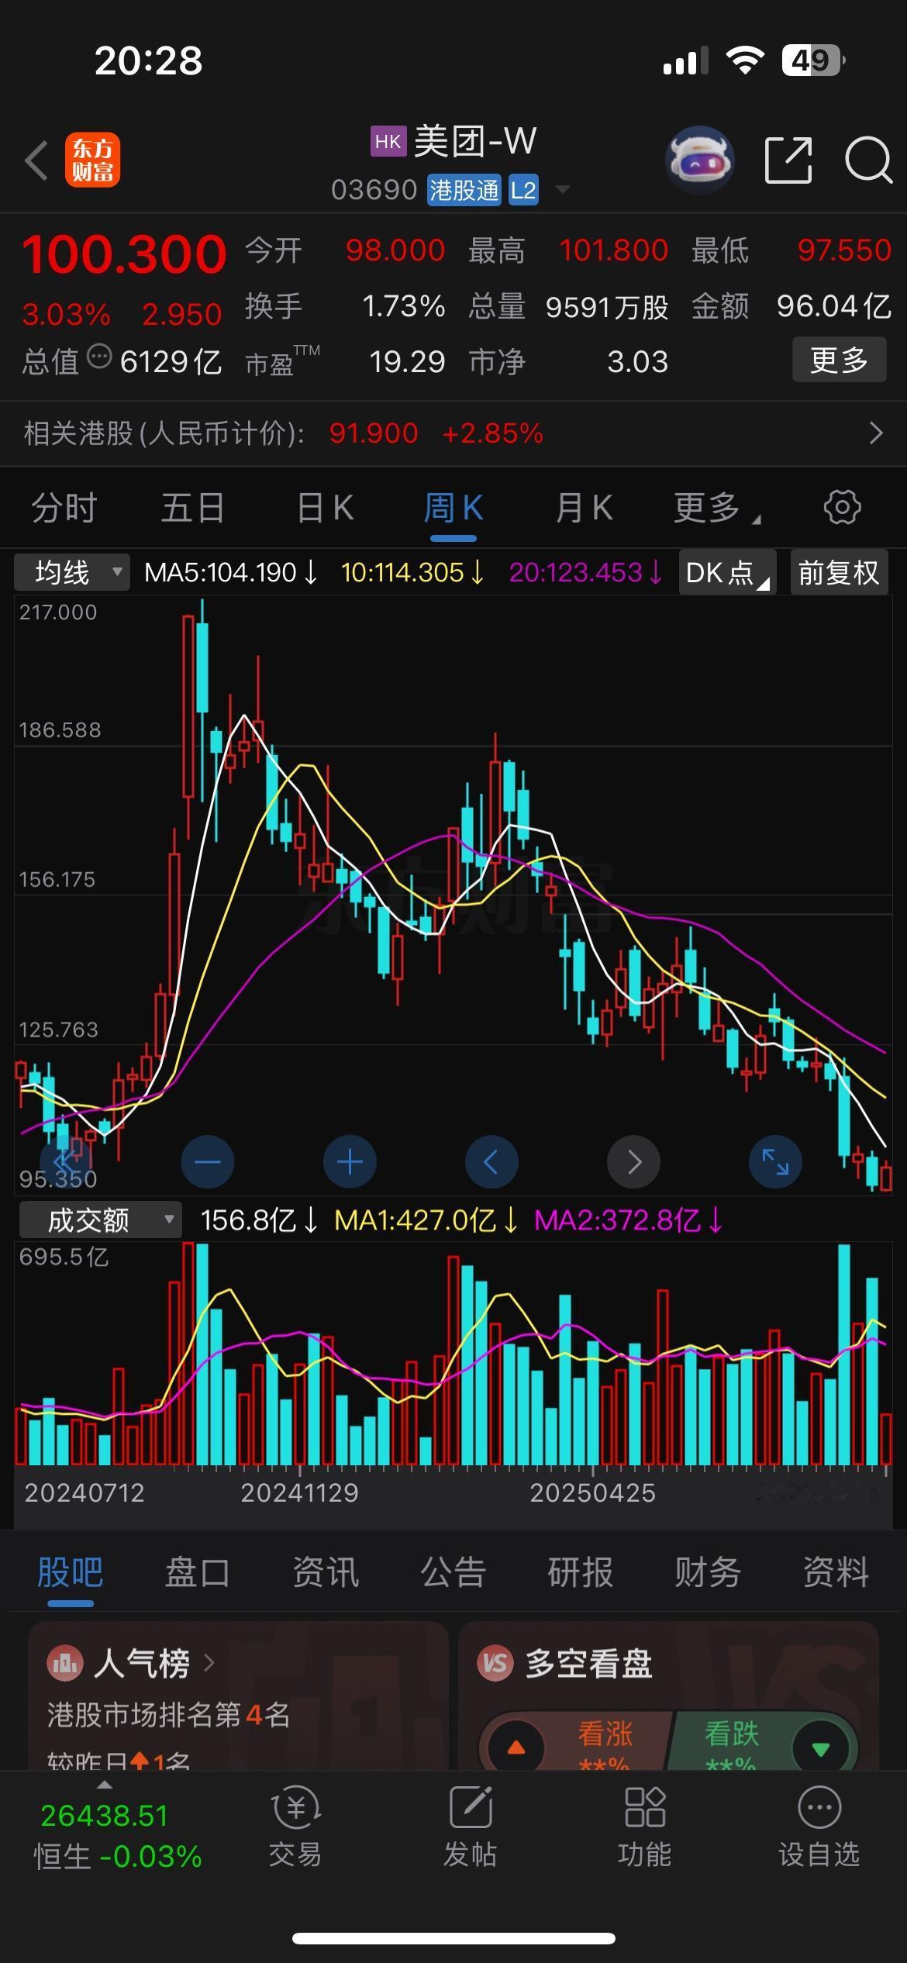
Task: Tap the 20:123.453 moving average label
Action: (x=586, y=573)
